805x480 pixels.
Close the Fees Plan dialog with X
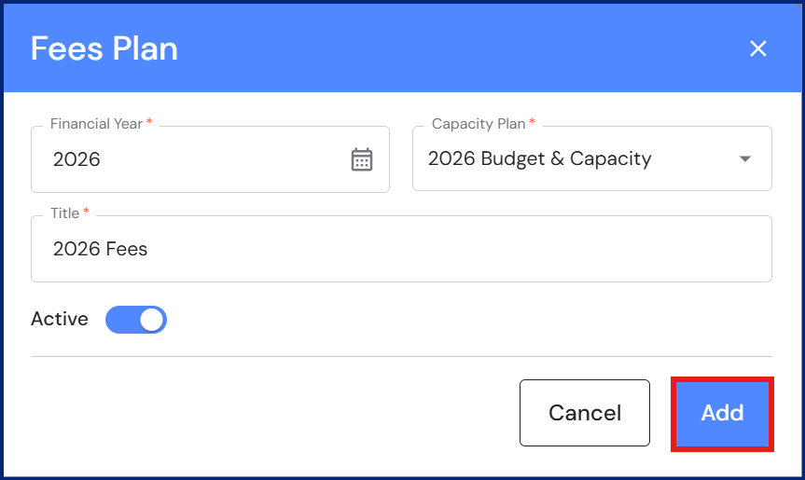click(758, 48)
